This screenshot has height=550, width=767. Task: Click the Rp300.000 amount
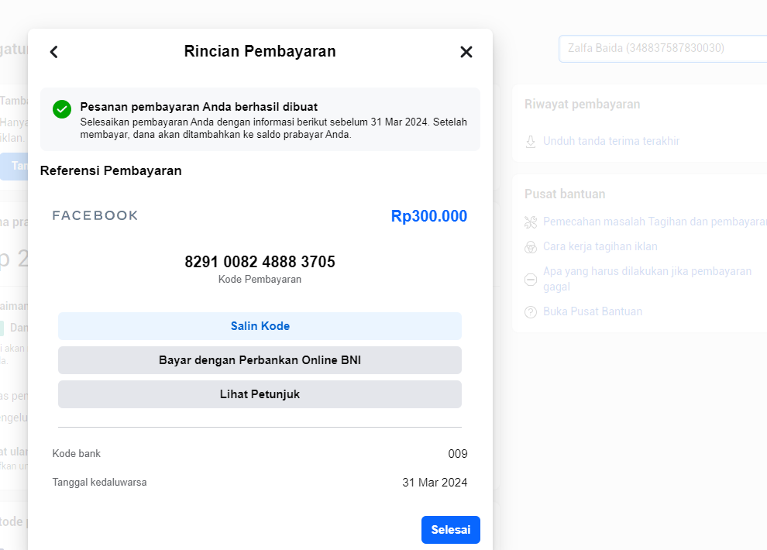point(428,216)
